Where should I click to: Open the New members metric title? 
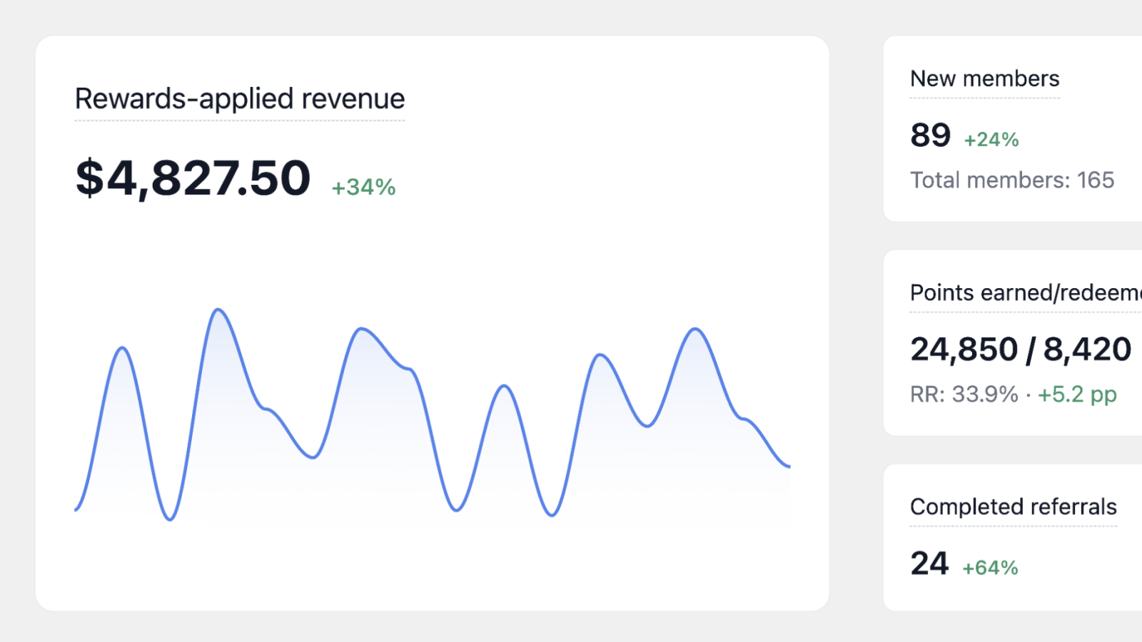[x=984, y=78]
